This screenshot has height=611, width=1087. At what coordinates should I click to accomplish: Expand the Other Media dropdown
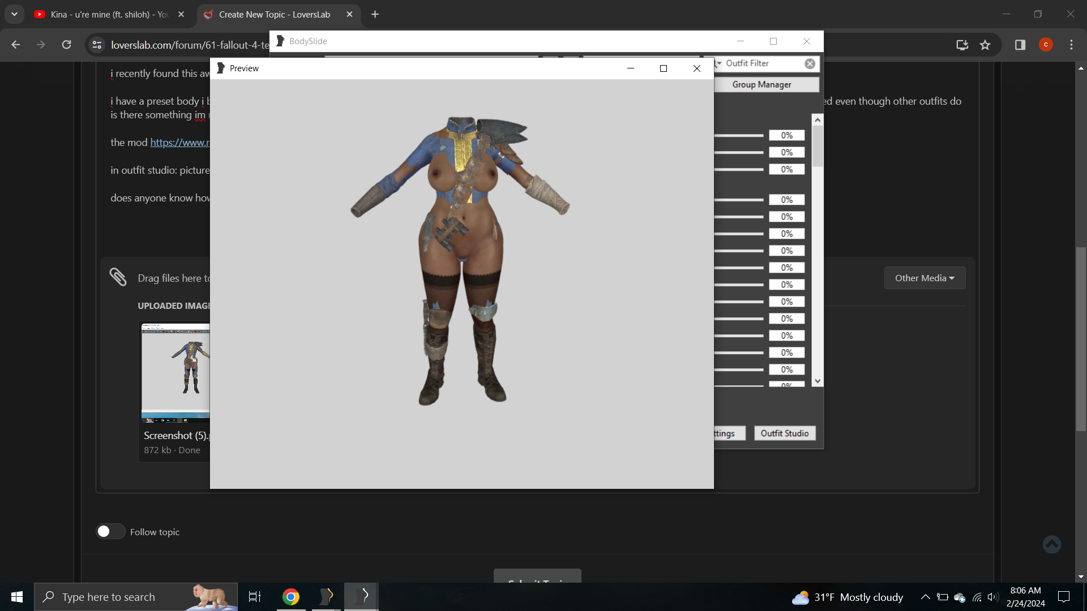[925, 278]
